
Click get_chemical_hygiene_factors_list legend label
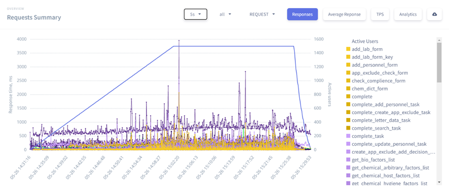(x=390, y=183)
